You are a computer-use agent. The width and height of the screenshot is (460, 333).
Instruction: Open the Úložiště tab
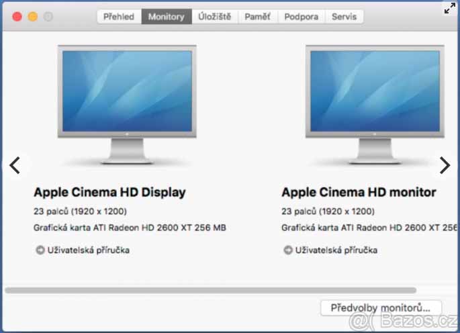click(214, 17)
